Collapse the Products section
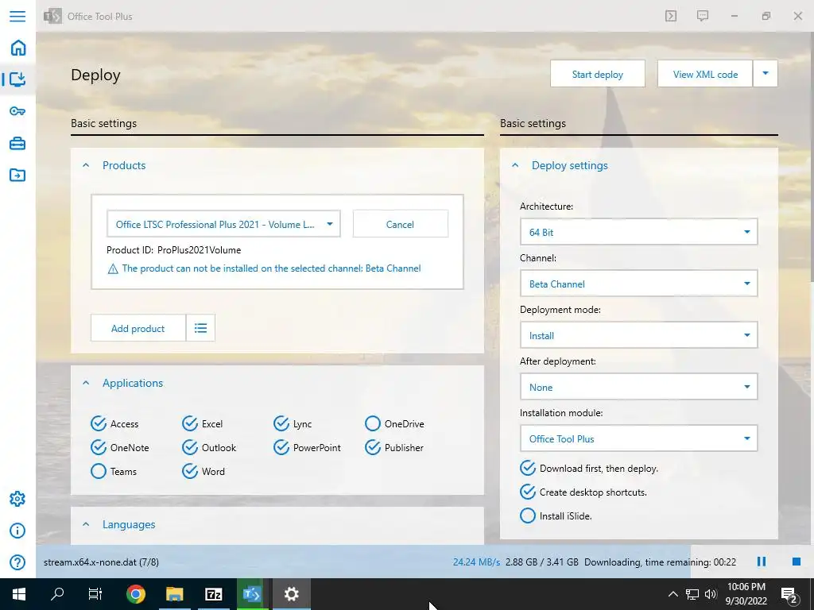Image resolution: width=814 pixels, height=610 pixels. (x=86, y=165)
